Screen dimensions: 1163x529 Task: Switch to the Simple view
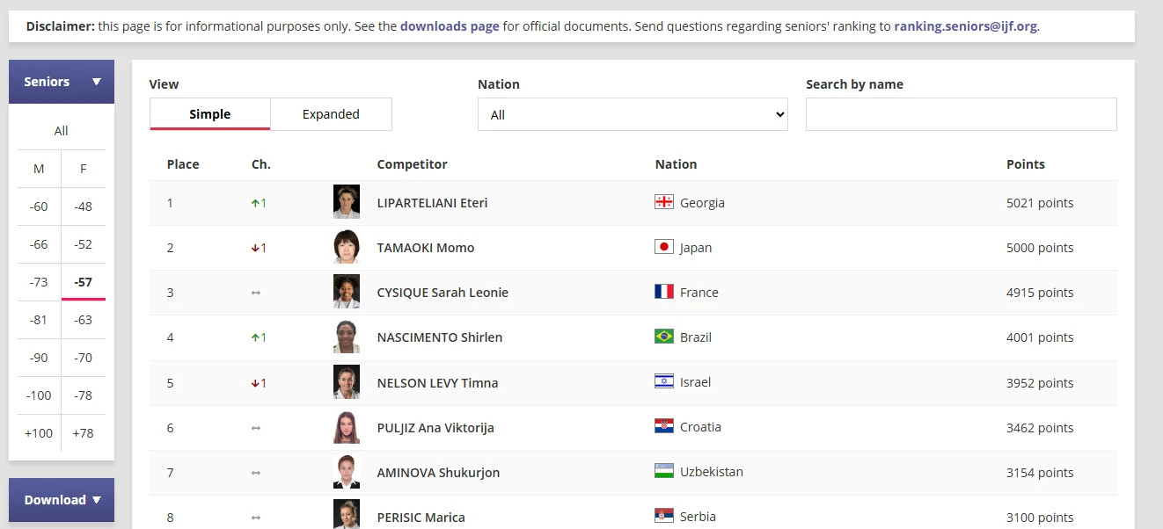[x=209, y=114]
